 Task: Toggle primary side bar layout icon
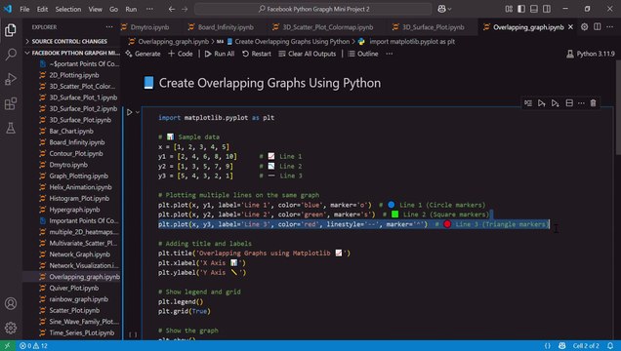(521, 9)
